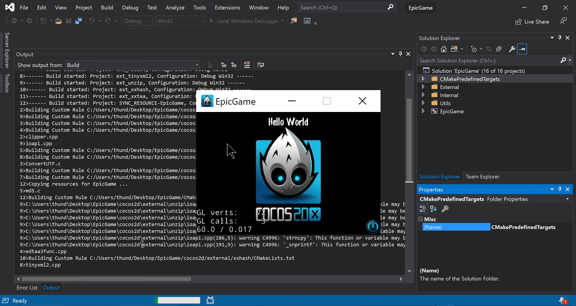Open the Build menu

click(107, 7)
